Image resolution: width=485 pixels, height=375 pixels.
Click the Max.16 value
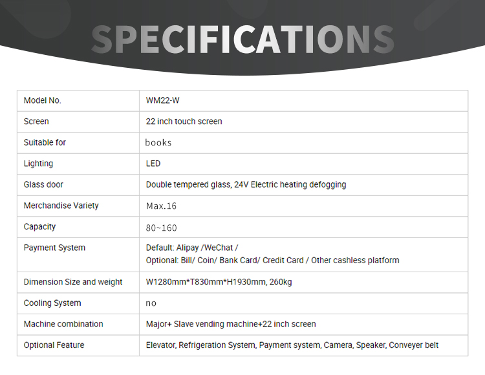(161, 206)
